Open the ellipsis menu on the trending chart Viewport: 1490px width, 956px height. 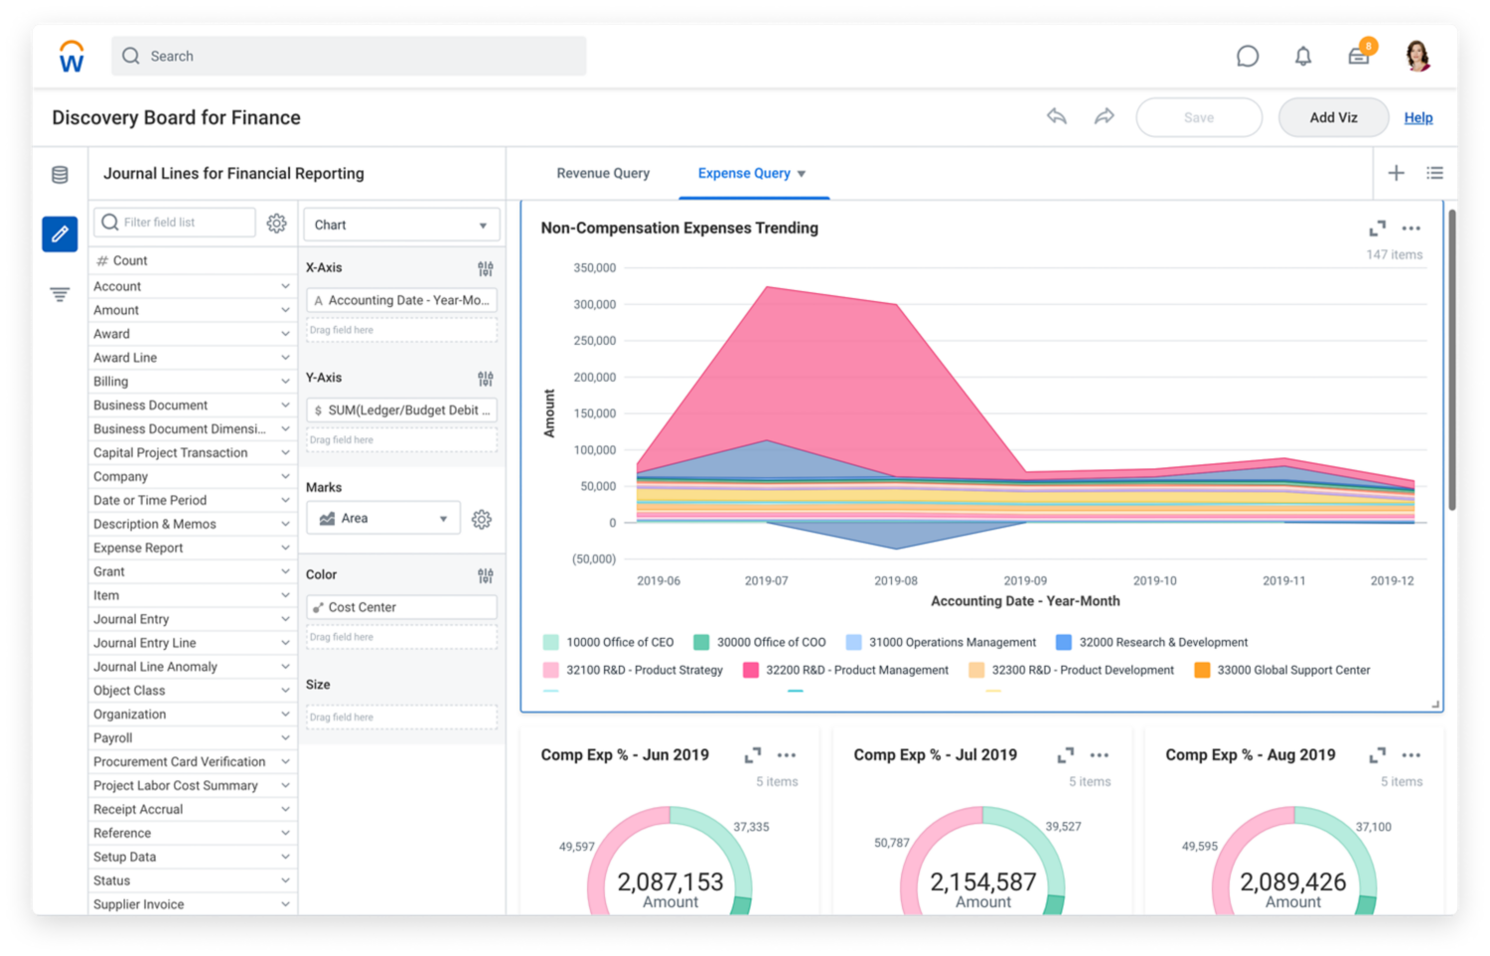pos(1412,228)
